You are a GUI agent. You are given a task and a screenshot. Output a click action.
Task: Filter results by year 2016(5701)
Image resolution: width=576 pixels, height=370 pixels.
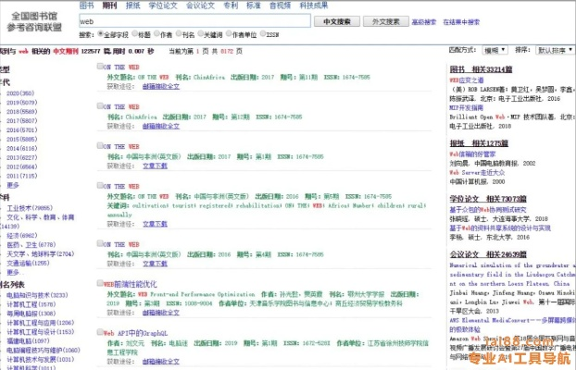(x=21, y=129)
